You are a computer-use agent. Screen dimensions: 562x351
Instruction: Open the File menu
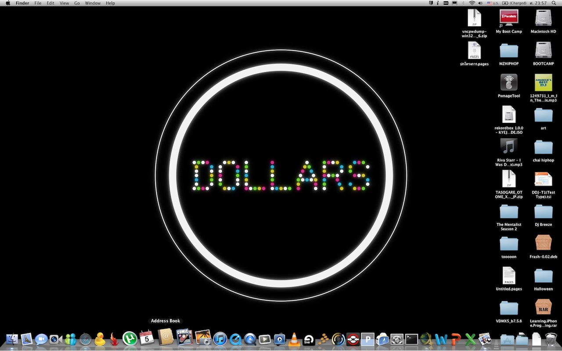pos(38,3)
